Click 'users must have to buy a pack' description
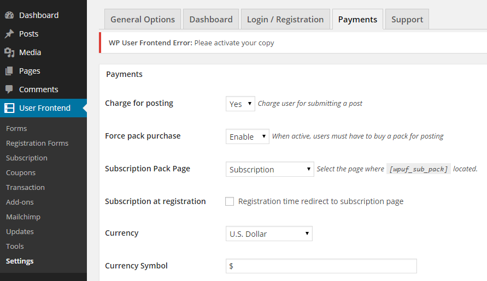This screenshot has width=487, height=281. (x=358, y=136)
